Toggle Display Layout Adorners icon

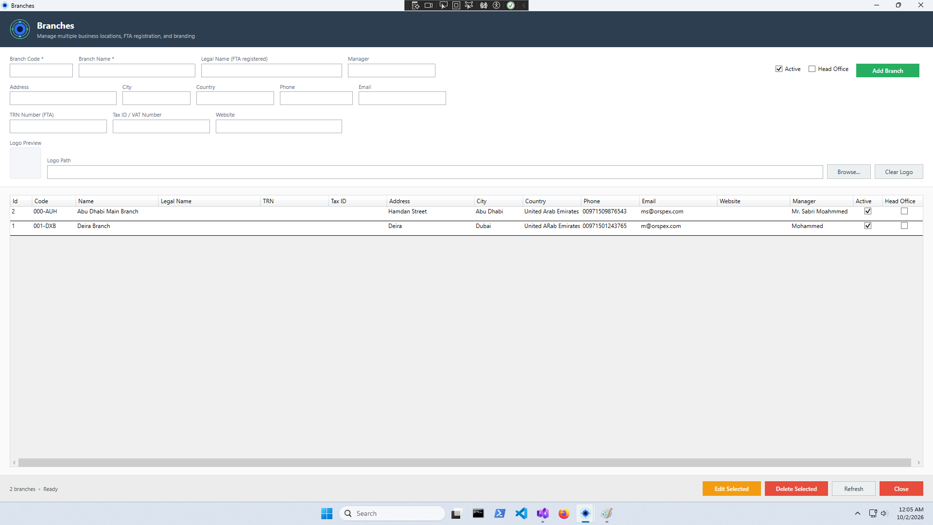pos(456,5)
